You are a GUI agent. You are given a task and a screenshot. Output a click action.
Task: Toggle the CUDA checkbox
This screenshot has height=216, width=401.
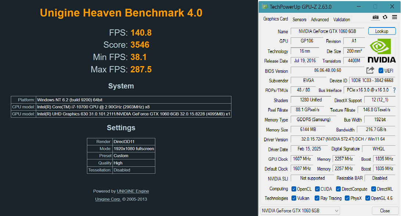pyautogui.click(x=317, y=189)
